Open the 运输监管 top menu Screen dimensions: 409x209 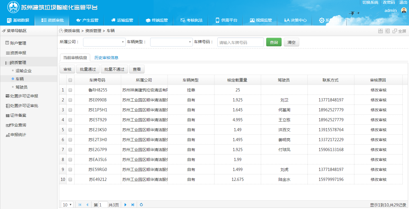pyautogui.click(x=122, y=20)
